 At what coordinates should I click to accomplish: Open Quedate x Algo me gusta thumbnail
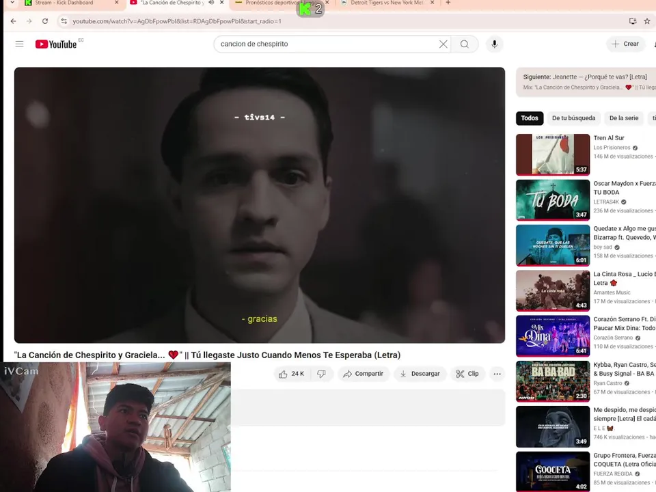(553, 245)
